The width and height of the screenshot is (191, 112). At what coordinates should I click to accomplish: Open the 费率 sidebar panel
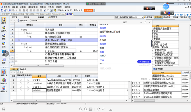coord(4,38)
